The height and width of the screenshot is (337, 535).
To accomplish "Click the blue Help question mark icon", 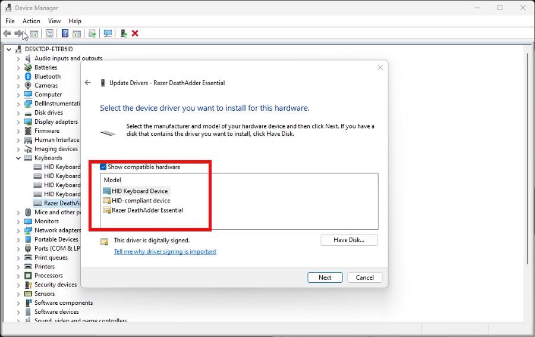I will pos(65,33).
